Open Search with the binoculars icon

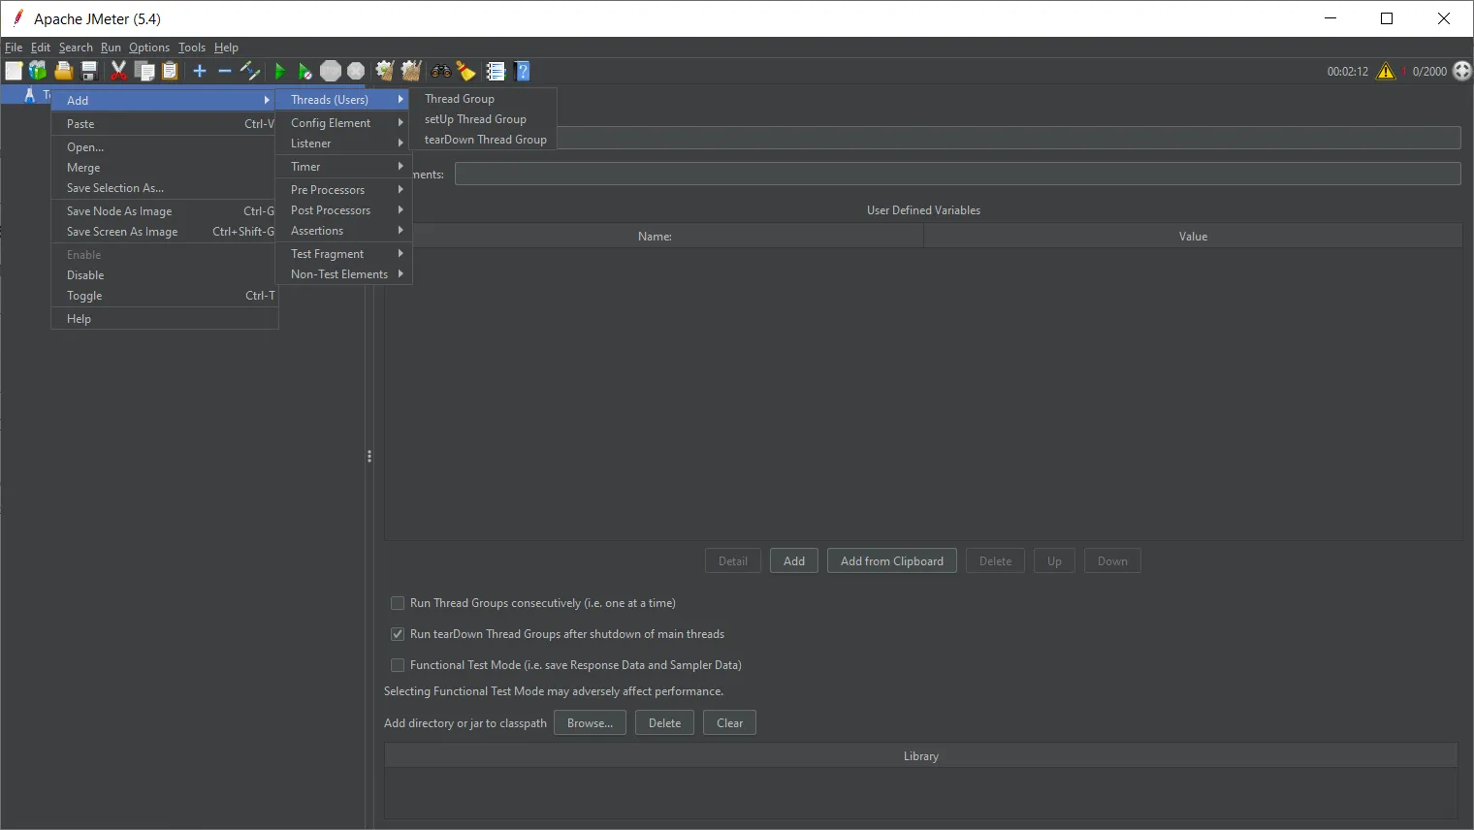pos(441,71)
